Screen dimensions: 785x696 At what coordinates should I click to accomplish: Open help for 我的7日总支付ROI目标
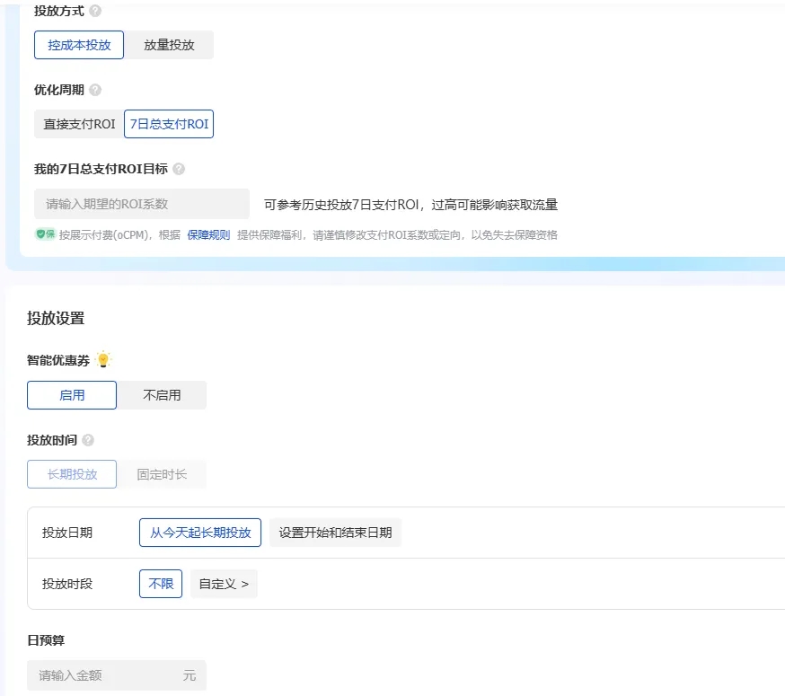[180, 169]
